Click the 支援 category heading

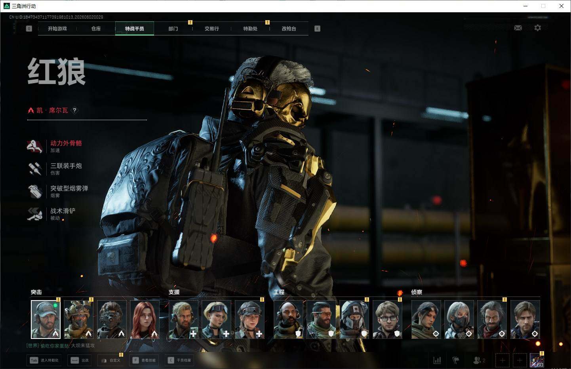tap(174, 292)
